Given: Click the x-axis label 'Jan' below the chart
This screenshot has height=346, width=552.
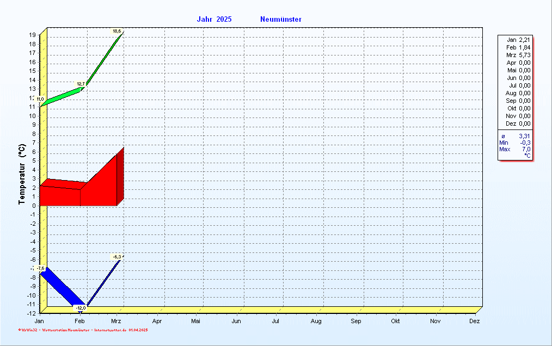Looking at the screenshot, I should [39, 321].
